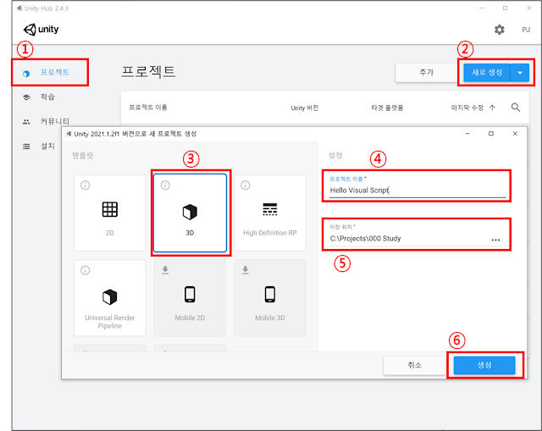Show info for Universal Render Pipeline template
This screenshot has height=431, width=542.
86,270
